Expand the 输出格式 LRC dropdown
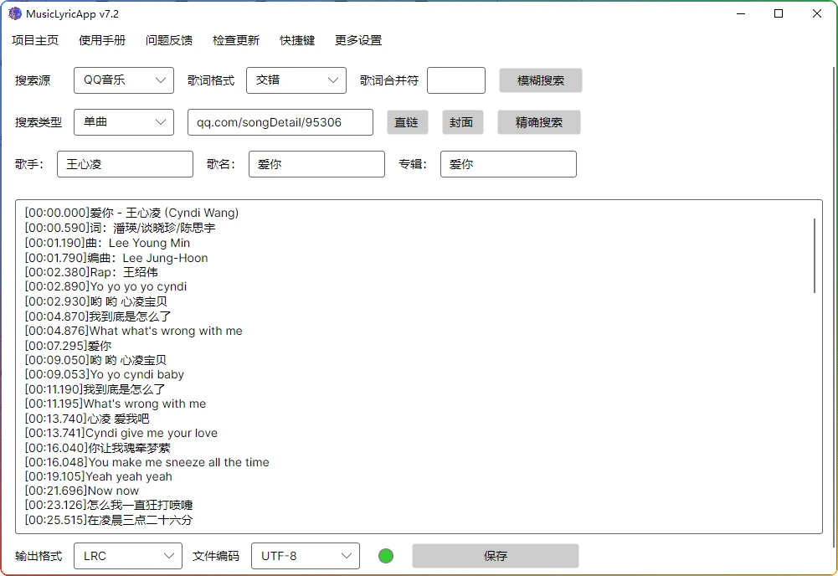Viewport: 838px width, 576px height. [128, 556]
